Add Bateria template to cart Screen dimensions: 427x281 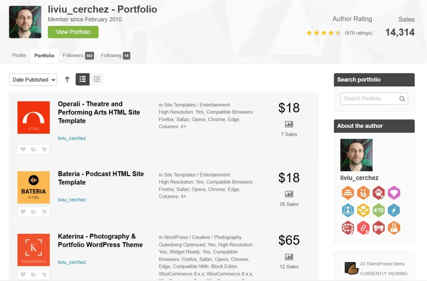44,212
